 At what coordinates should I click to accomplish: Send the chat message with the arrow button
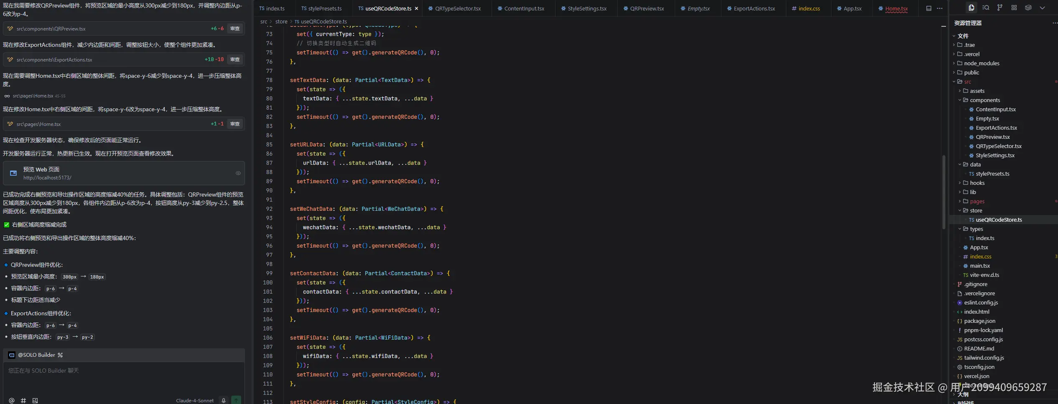236,400
